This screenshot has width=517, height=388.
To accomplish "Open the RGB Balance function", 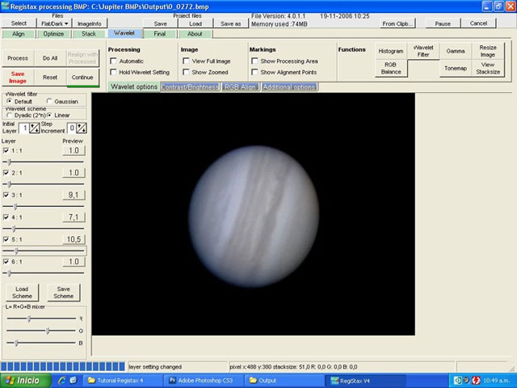I will 391,69.
